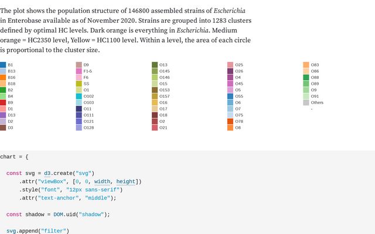The width and height of the screenshot is (375, 234).
Task: Select the Others gray legend swatch
Action: tap(306, 102)
